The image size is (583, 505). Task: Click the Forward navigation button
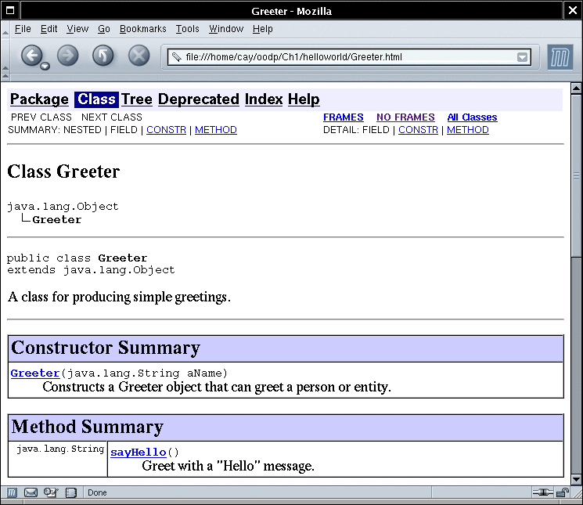coord(68,56)
